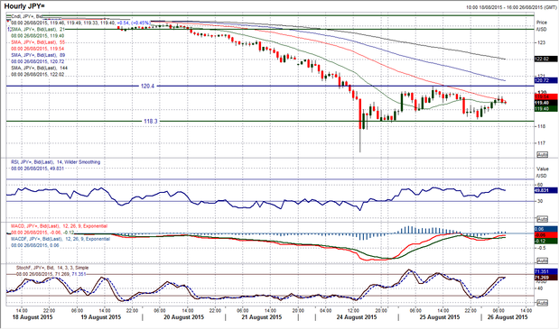Select the 21 August 2015 date label
The image size is (559, 329).
[262, 317]
